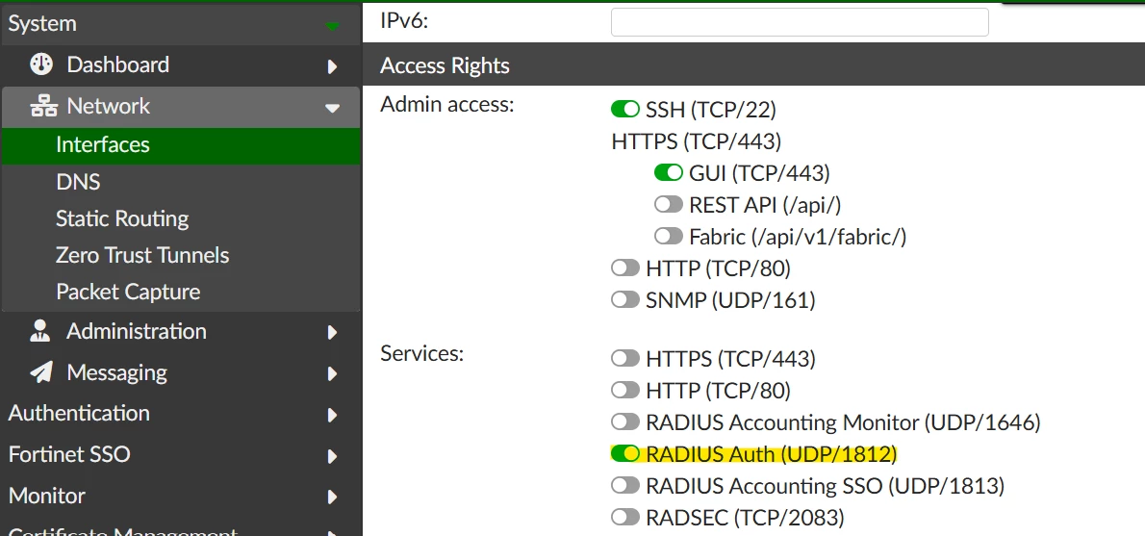This screenshot has width=1145, height=536.
Task: Go to Packet Capture page
Action: (x=128, y=292)
